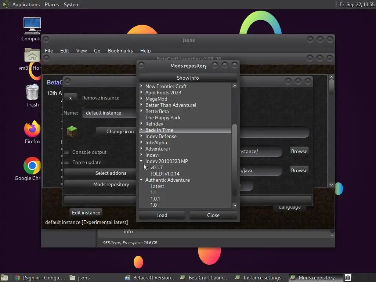Screen dimensions: 376x282
Task: Click the Select addons button
Action: coord(100,173)
